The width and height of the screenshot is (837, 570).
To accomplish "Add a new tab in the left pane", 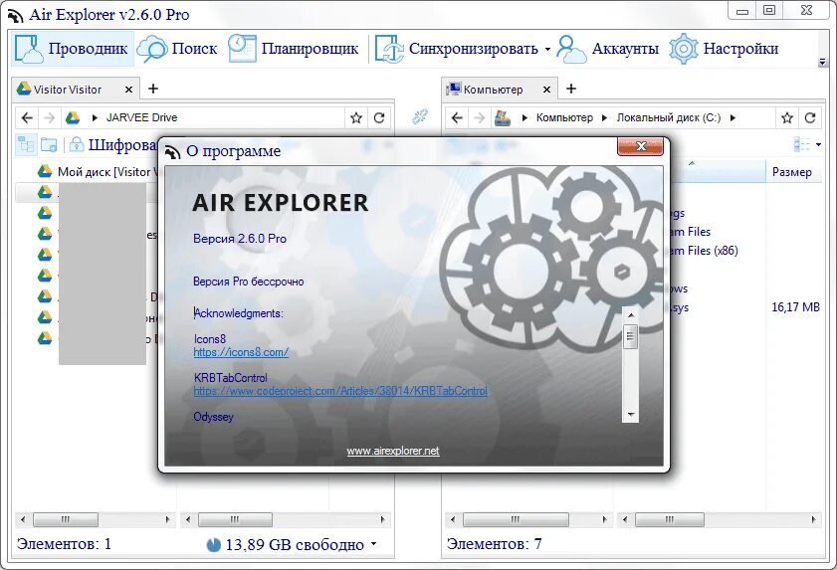I will 153,89.
